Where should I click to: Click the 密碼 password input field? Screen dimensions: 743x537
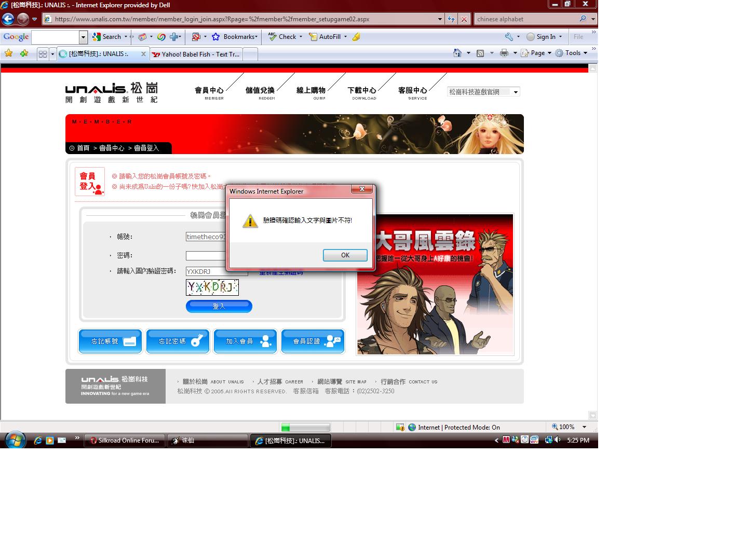[x=206, y=255]
